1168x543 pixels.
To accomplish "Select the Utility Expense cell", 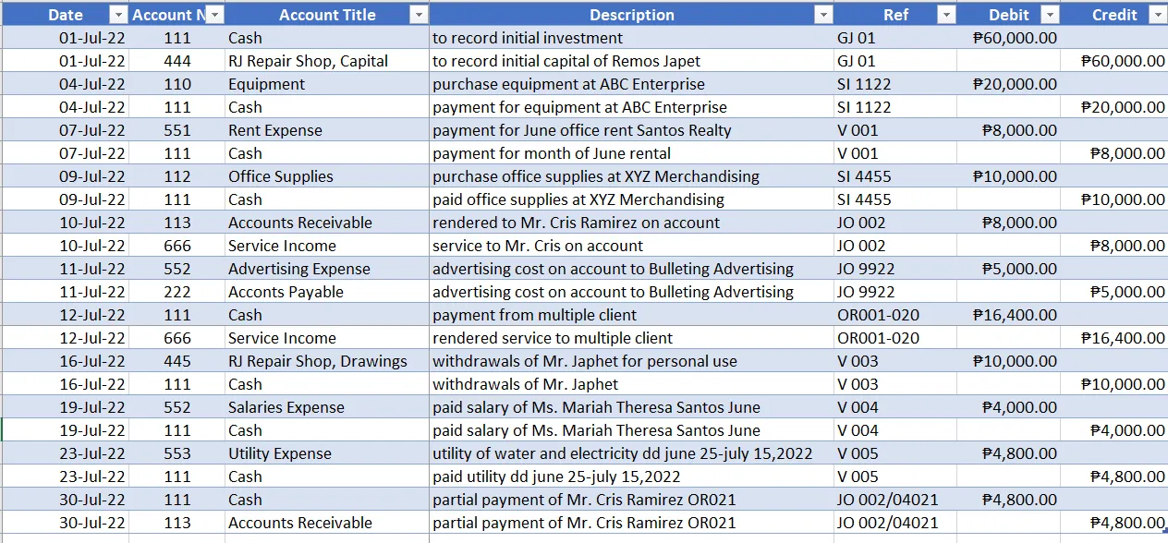I will [279, 453].
